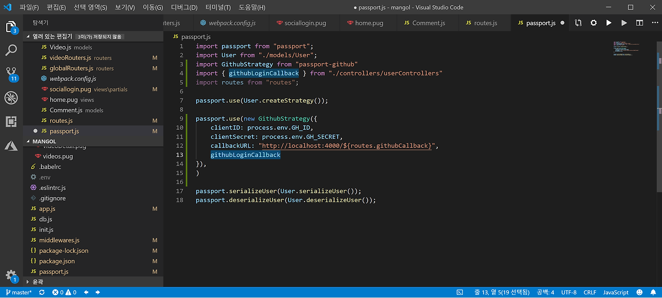Open .babelrc in the MANGOL tree
The width and height of the screenshot is (662, 298).
pos(93,167)
